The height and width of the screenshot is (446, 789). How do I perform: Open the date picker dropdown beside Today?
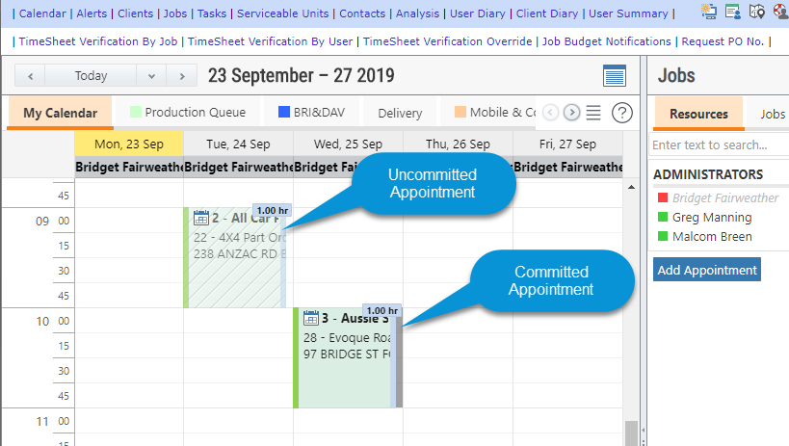(x=151, y=76)
